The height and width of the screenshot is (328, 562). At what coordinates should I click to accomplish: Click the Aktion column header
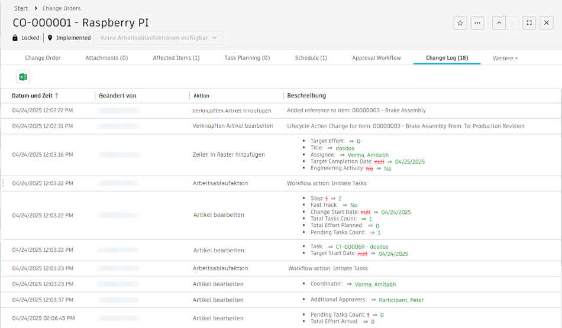[x=201, y=96]
